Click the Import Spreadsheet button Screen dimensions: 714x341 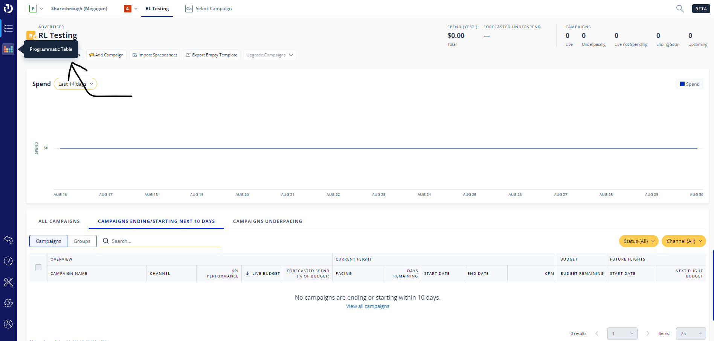(x=155, y=55)
